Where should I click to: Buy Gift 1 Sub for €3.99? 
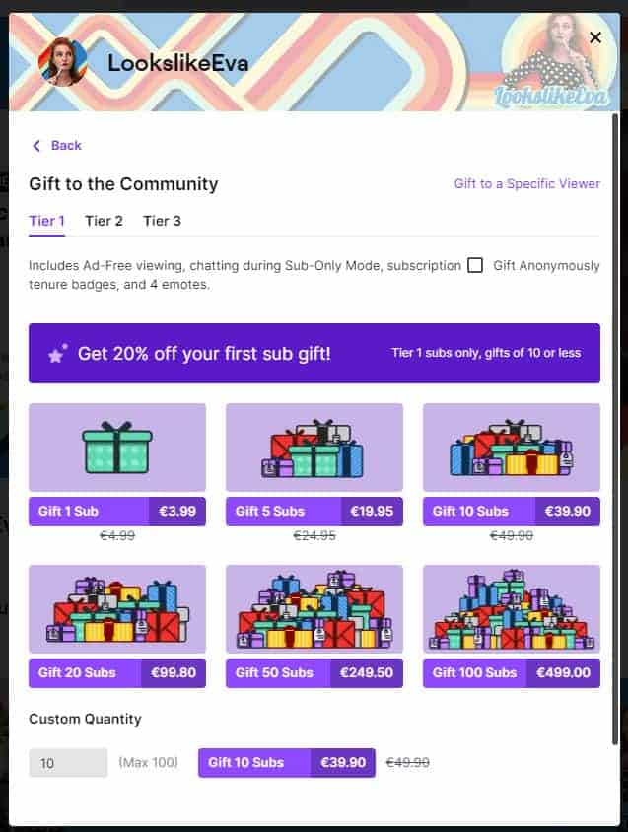tap(117, 511)
